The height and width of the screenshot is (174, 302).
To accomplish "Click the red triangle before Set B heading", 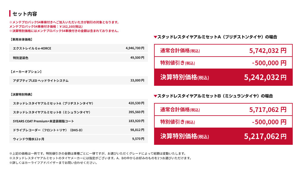I will (x=155, y=96).
